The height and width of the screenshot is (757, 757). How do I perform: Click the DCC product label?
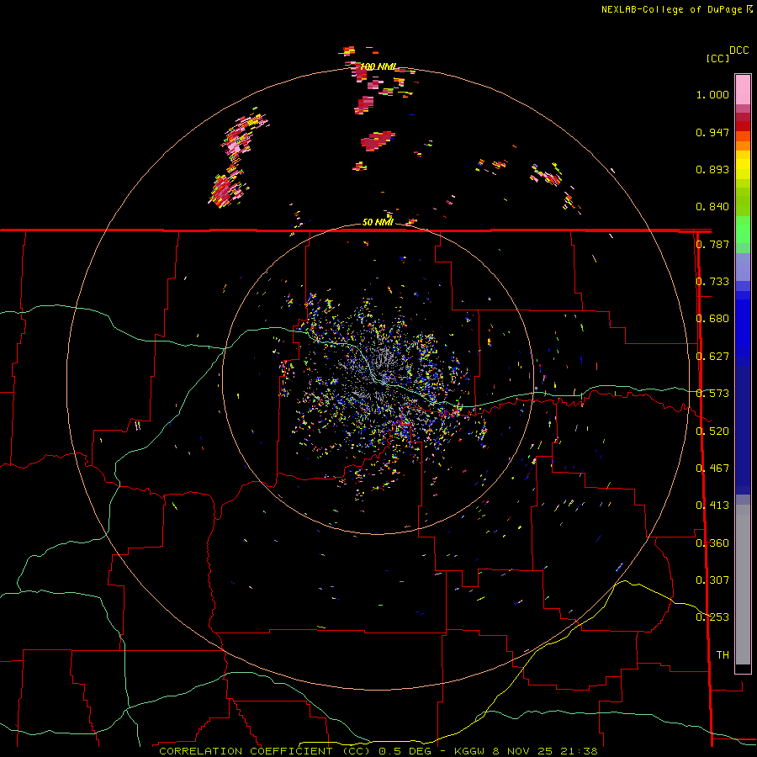tap(738, 50)
